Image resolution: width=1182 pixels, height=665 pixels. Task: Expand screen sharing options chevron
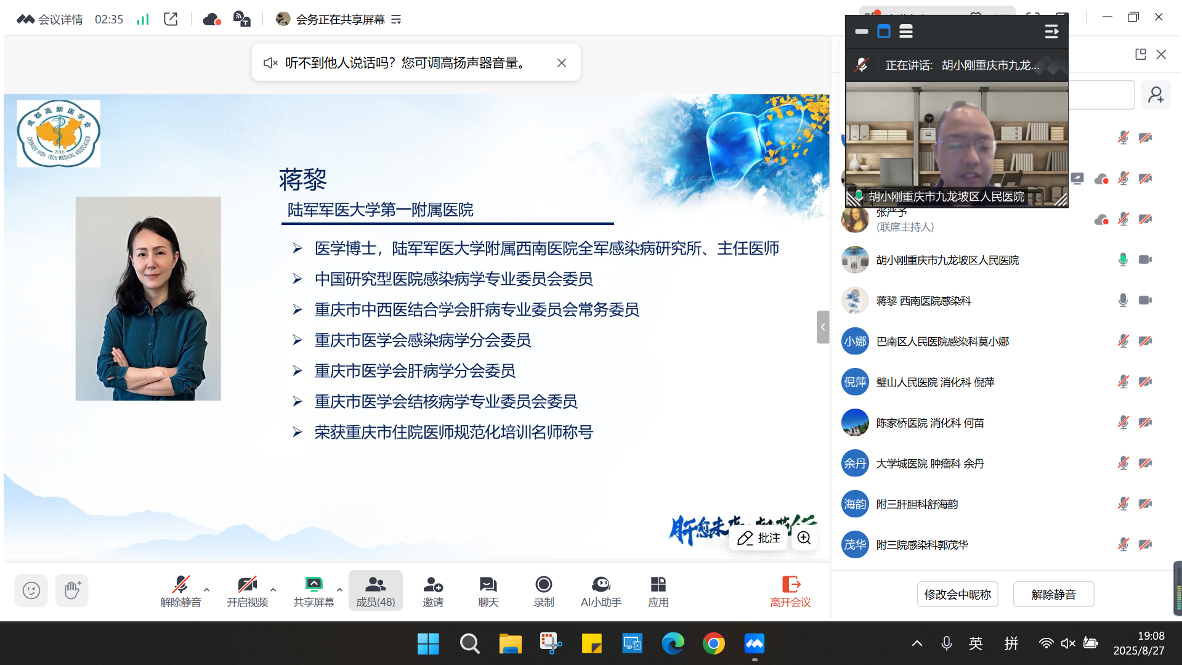pos(340,589)
